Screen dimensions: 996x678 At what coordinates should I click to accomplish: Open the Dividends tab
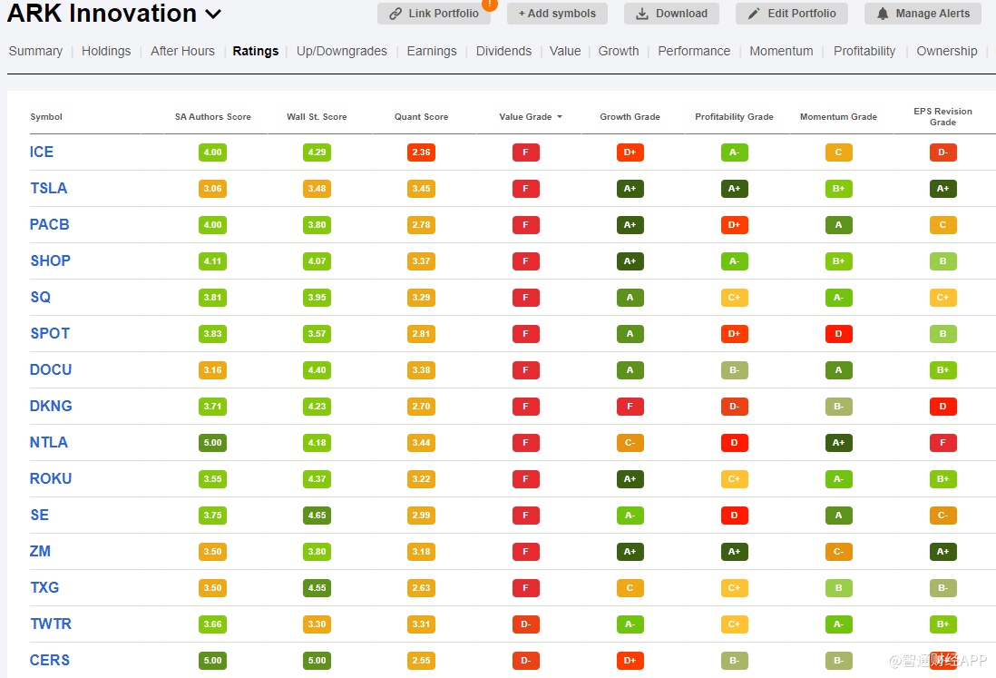point(503,51)
